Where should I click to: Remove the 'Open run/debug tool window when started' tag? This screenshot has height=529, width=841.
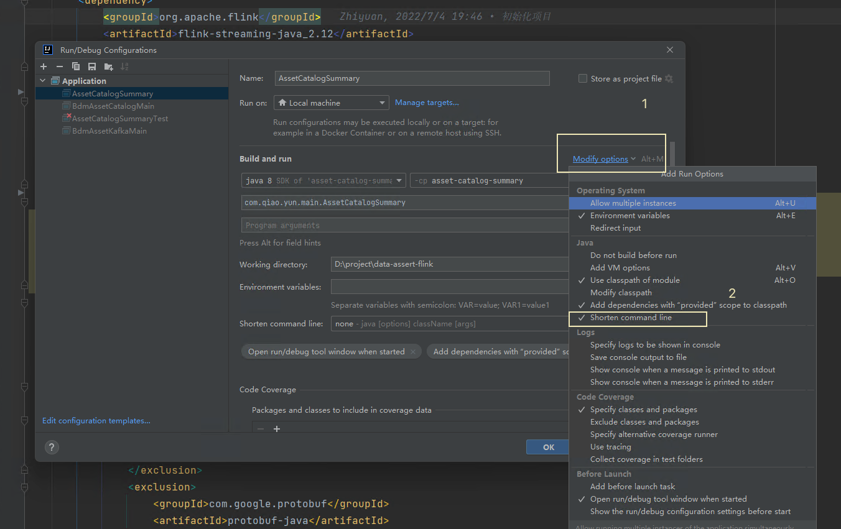coord(412,351)
